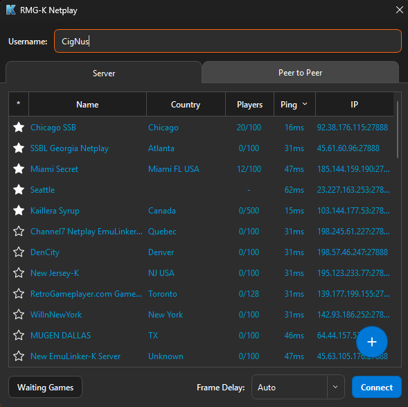
Task: Star the New EmuLinker-K Server row
Action: pyautogui.click(x=19, y=356)
